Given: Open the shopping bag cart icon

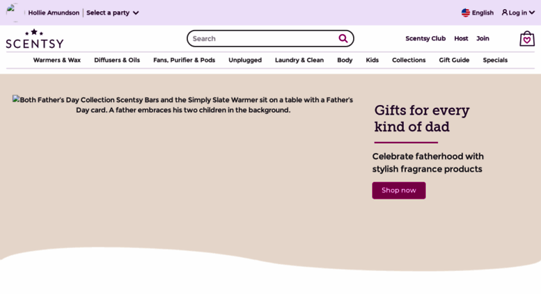Looking at the screenshot, I should click(527, 38).
